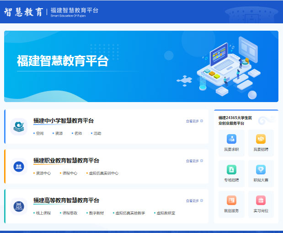This screenshot has width=283, height=233.
Task: Open 资源中心 under 职业教育 platform
Action: [43, 173]
